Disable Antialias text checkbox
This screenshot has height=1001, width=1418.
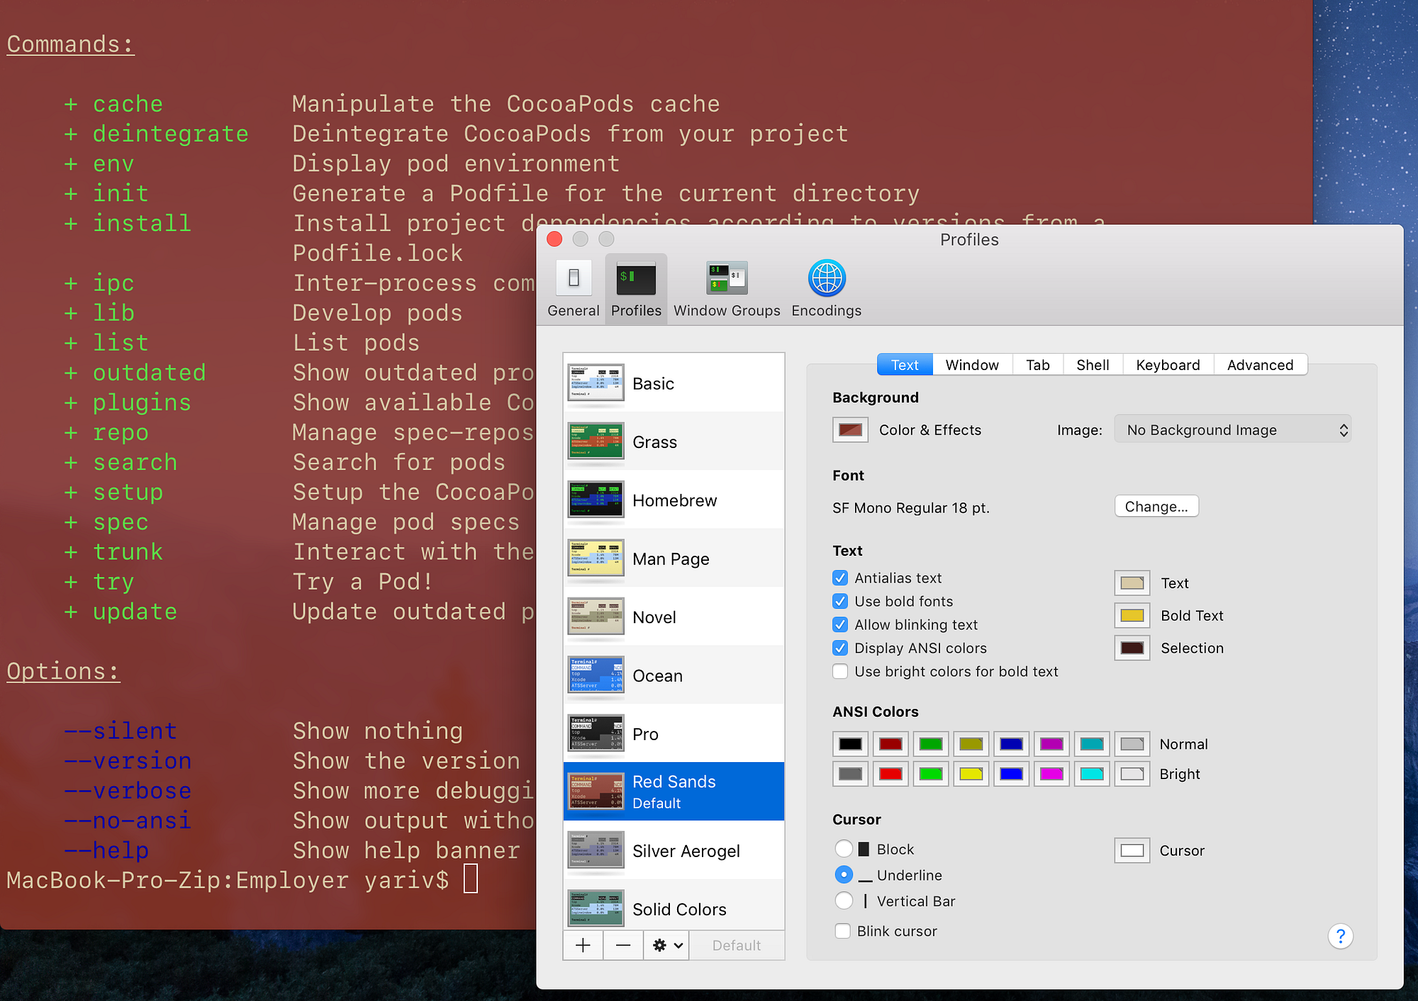(840, 578)
